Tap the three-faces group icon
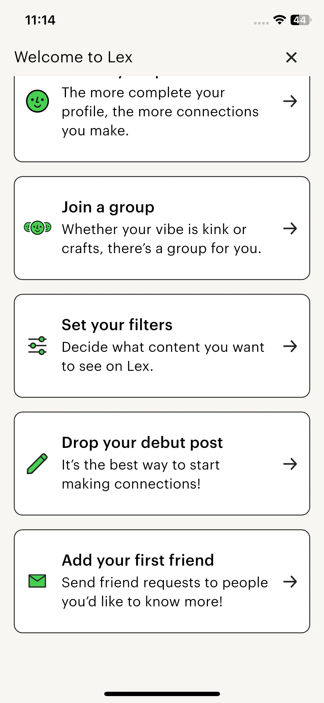 click(37, 228)
